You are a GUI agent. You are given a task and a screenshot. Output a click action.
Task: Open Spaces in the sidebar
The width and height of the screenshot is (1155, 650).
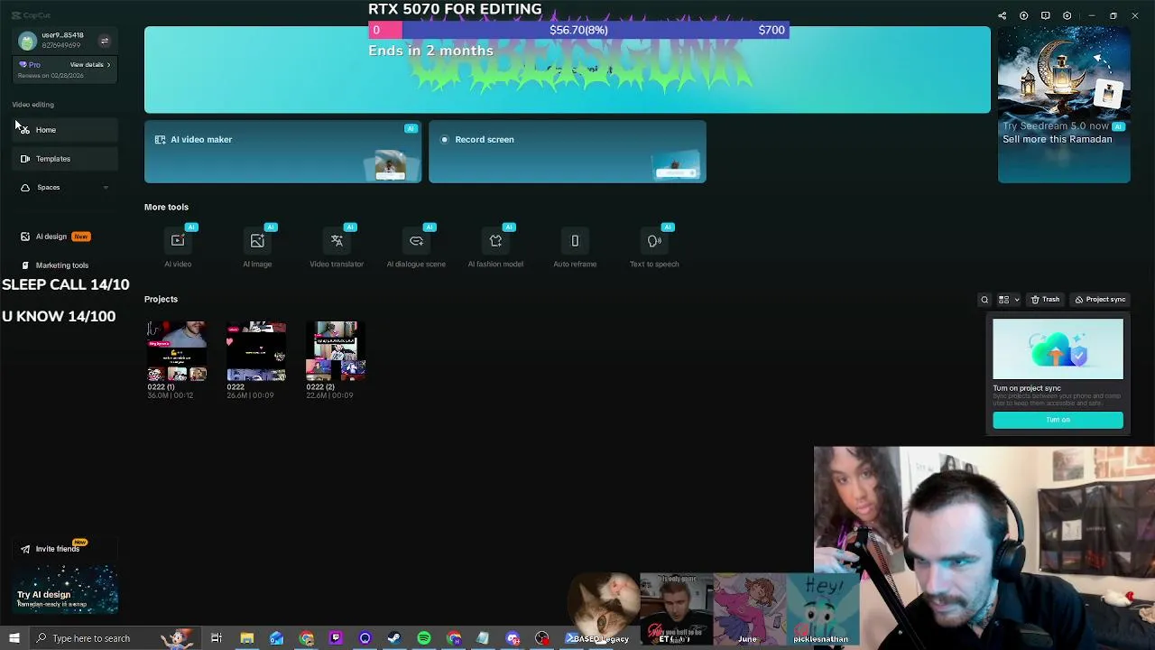click(x=65, y=188)
